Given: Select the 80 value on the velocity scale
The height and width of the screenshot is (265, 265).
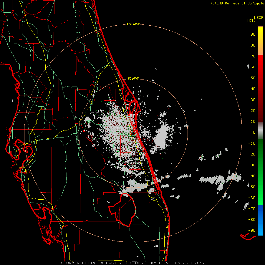Looking at the screenshot, I should click(x=253, y=45).
